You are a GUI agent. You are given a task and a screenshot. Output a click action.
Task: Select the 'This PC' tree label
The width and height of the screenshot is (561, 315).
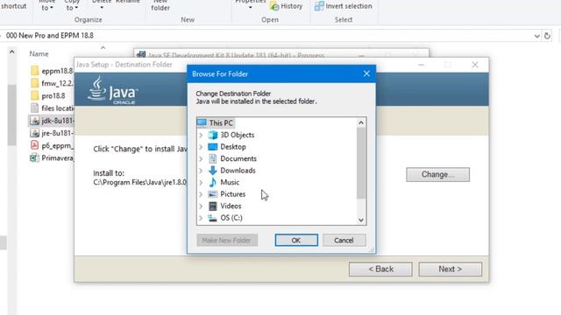click(x=221, y=122)
